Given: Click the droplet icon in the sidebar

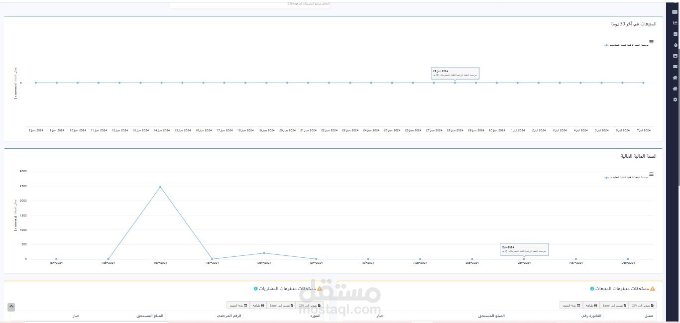Looking at the screenshot, I should (675, 45).
